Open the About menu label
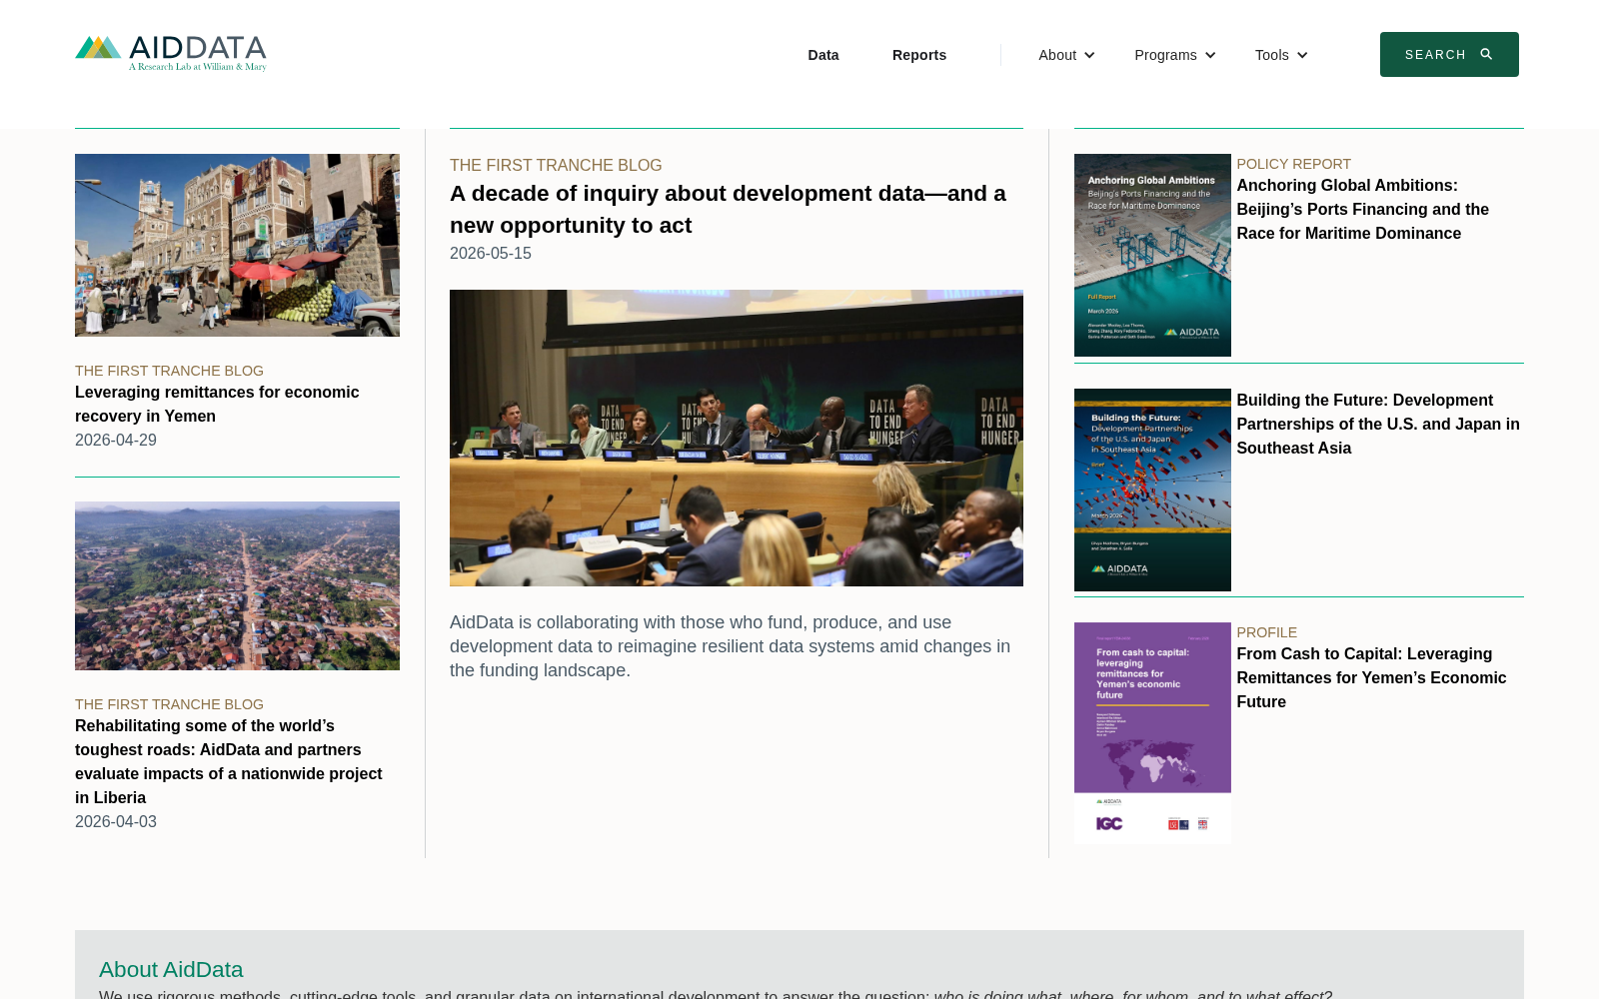The width and height of the screenshot is (1599, 999). (x=1057, y=55)
